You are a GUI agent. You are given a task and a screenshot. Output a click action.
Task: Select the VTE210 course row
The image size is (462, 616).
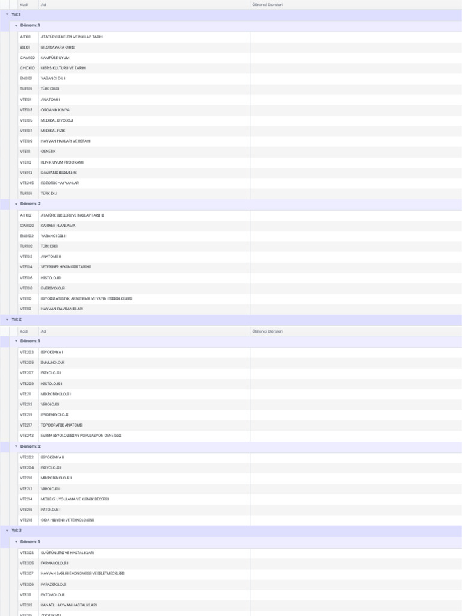[x=239, y=478]
